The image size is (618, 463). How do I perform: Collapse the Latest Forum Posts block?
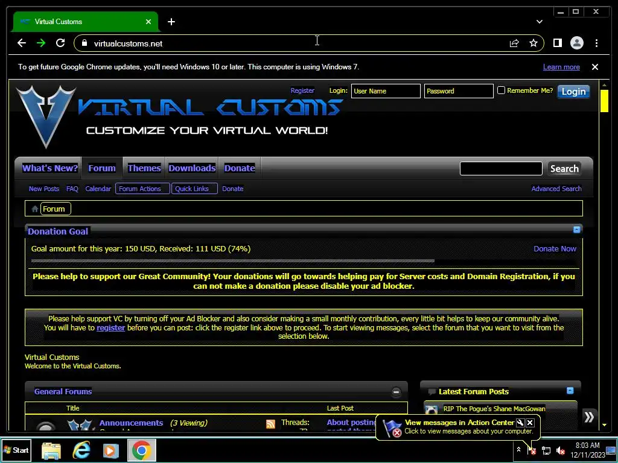coord(570,391)
